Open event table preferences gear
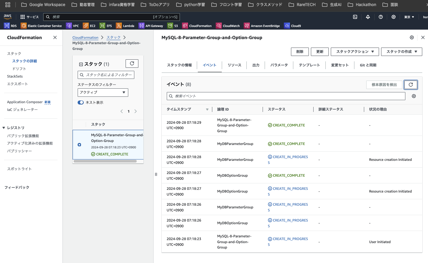 (414, 96)
